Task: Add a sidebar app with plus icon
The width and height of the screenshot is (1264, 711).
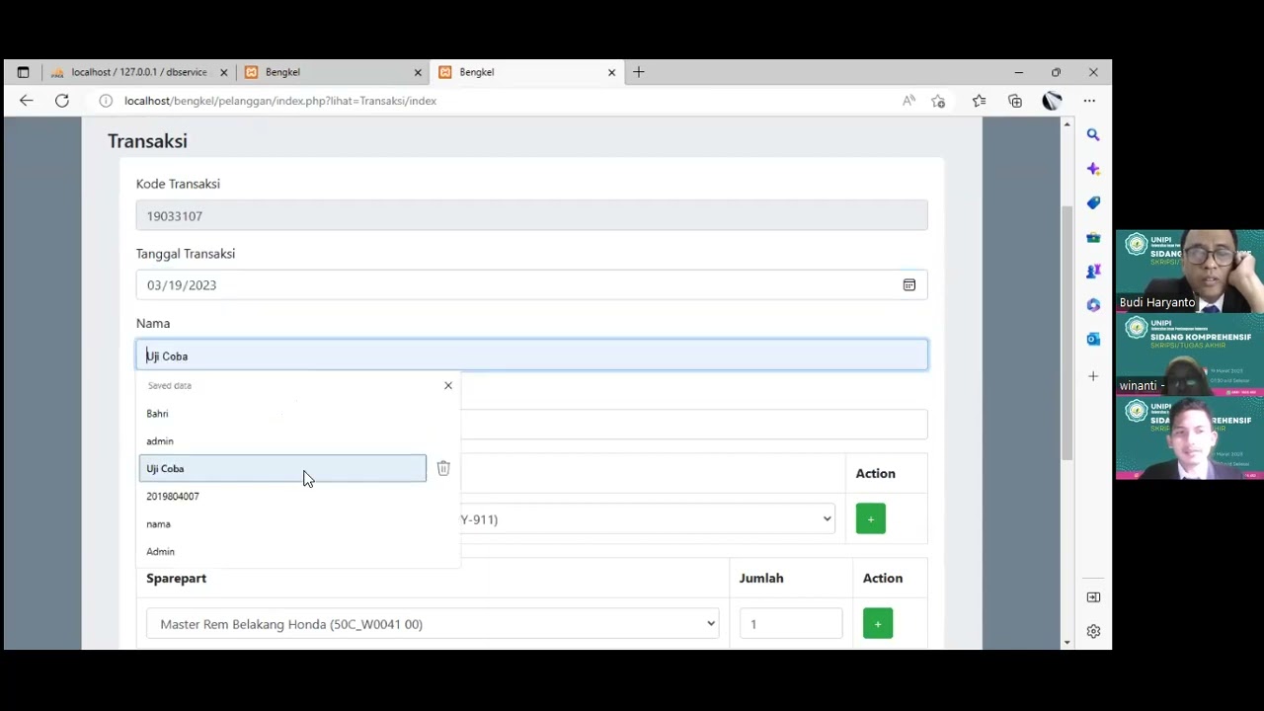Action: (x=1093, y=376)
